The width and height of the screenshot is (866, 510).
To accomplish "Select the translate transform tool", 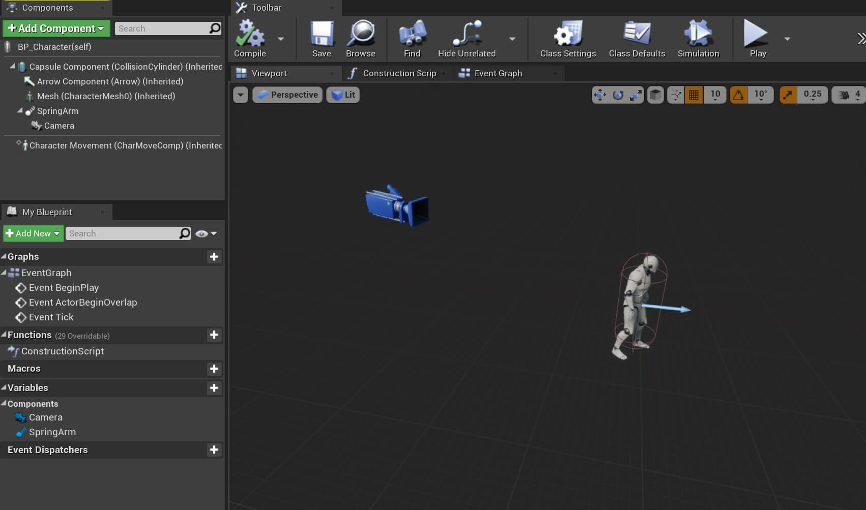I will coord(600,95).
